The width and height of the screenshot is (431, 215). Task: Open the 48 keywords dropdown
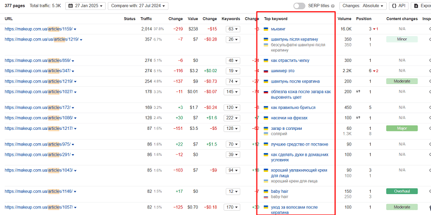233,60
